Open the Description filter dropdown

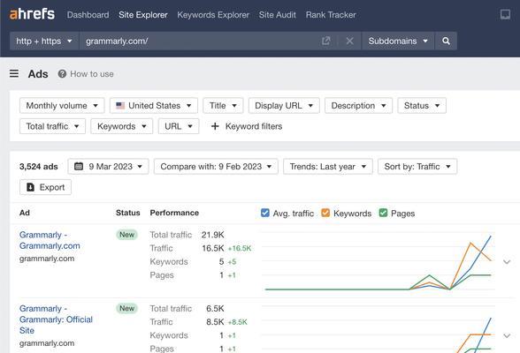358,106
